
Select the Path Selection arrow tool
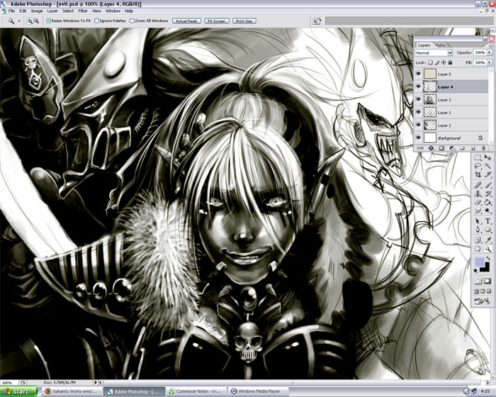click(478, 221)
